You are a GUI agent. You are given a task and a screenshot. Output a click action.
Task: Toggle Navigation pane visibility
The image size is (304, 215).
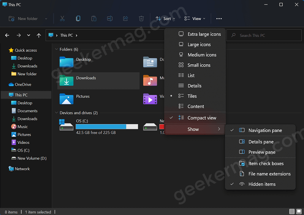click(x=260, y=130)
